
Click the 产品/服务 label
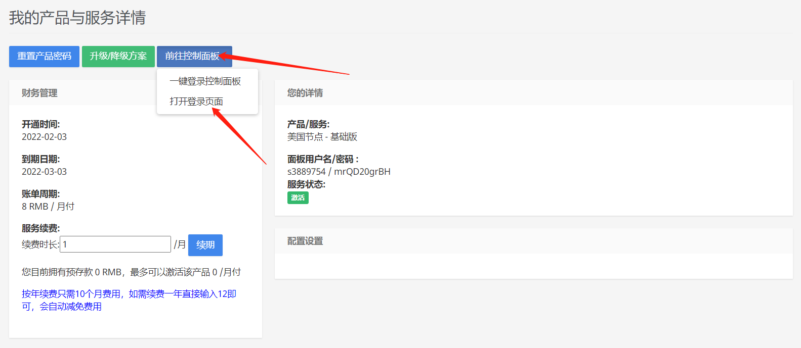point(308,124)
